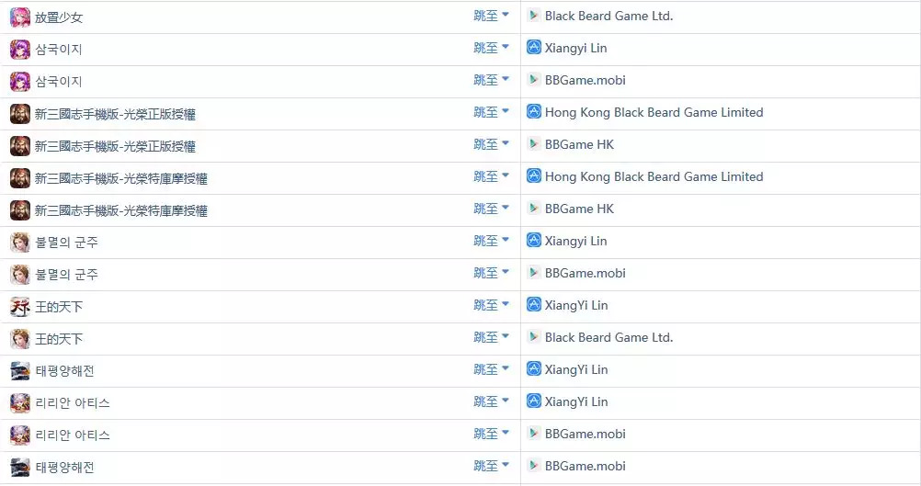Expand 跳至 menu for first 불멸의 군주 row
Image resolution: width=921 pixels, height=486 pixels.
tap(492, 241)
